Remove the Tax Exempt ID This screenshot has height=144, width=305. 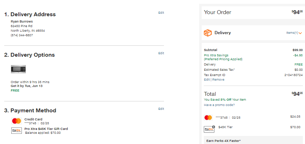pyautogui.click(x=218, y=80)
